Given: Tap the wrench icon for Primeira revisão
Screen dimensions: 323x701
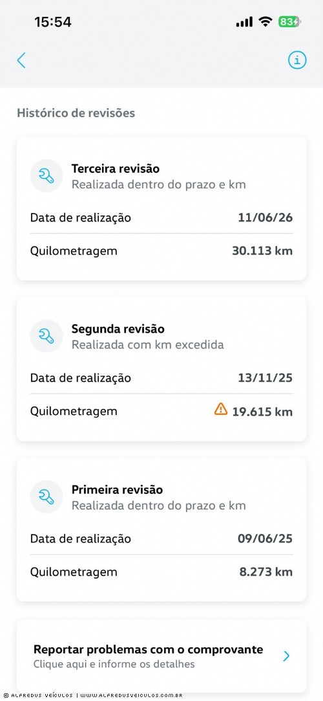Looking at the screenshot, I should click(x=47, y=496).
